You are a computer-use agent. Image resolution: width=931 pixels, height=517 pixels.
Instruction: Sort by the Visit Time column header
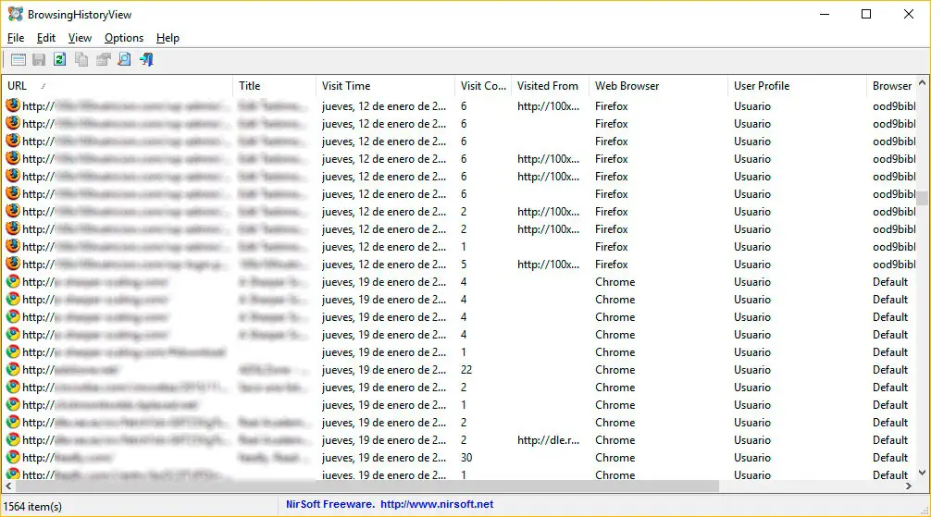(385, 86)
